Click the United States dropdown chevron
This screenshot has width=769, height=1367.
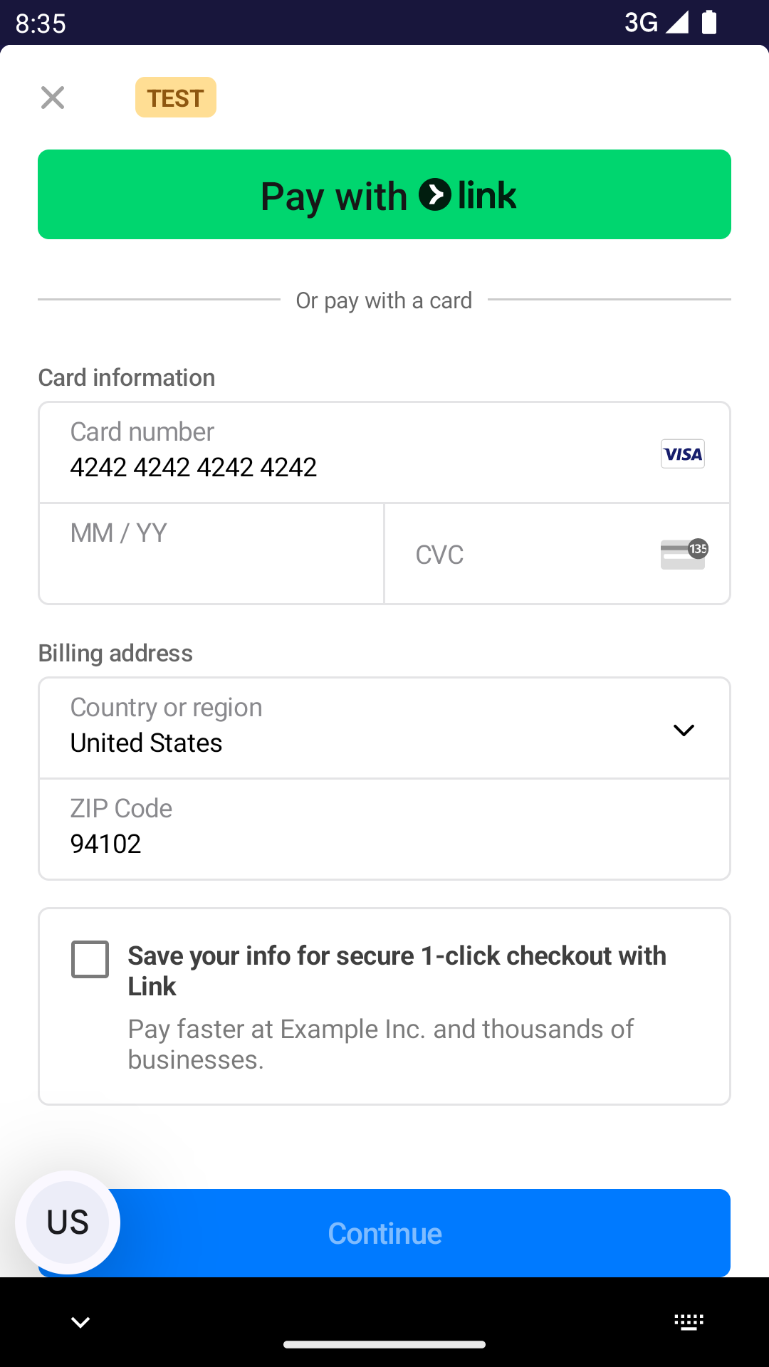(x=684, y=730)
